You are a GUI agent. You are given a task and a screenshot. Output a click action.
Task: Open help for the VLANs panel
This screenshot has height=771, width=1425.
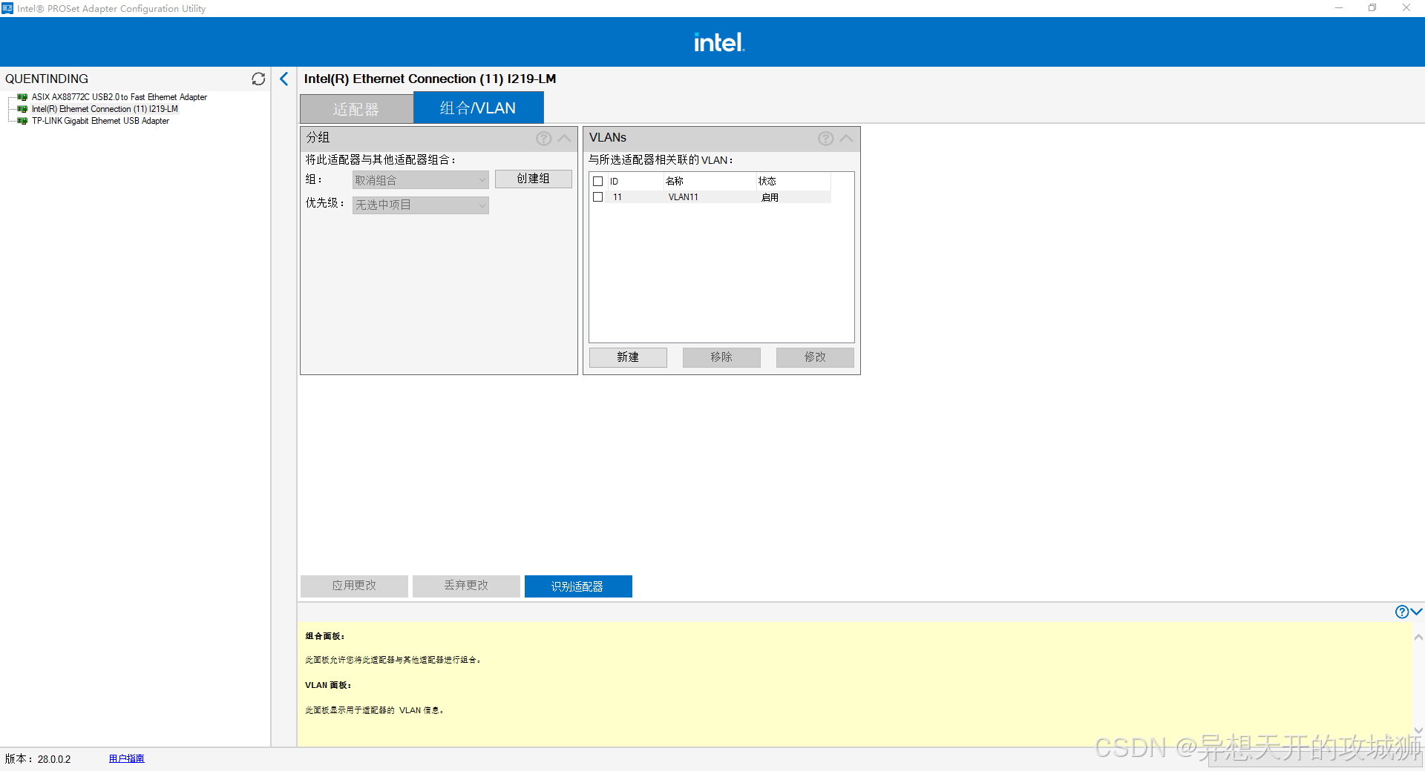click(x=825, y=138)
